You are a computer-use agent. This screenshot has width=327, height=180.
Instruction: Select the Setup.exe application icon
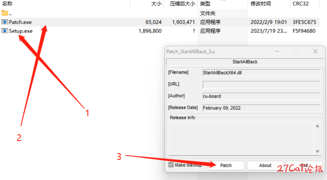(x=4, y=31)
